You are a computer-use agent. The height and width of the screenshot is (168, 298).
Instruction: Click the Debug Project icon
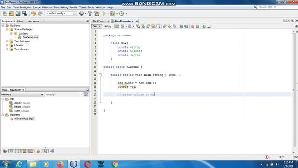pos(113,14)
